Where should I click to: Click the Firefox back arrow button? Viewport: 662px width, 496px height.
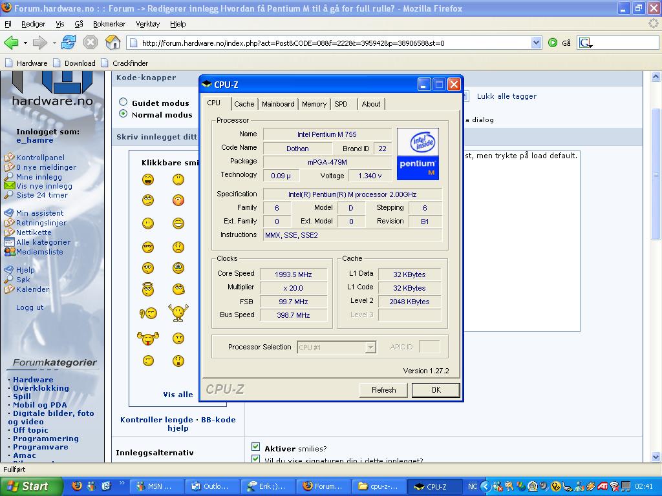[12, 43]
